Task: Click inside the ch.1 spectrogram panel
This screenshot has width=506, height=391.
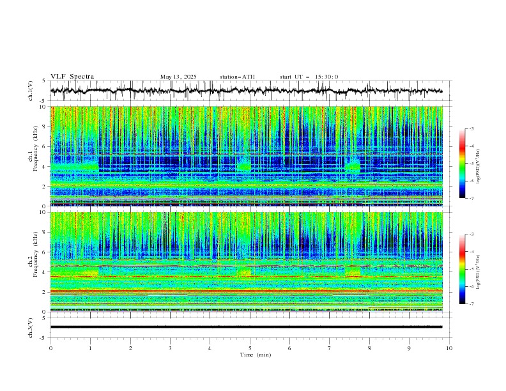Action: (247, 156)
